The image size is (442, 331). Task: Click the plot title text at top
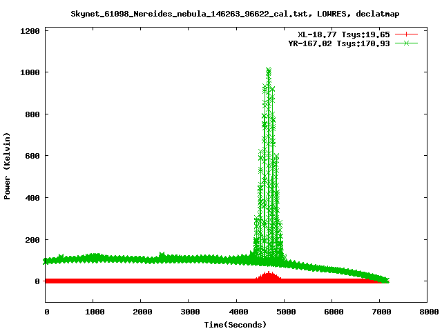tap(236, 13)
